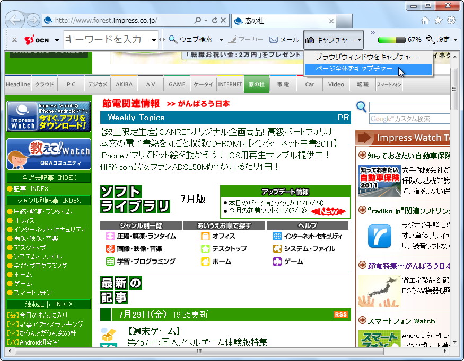The image size is (464, 361).
Task: Open 圧縮・解凍・ランタイム category icon in library
Action: 110,236
